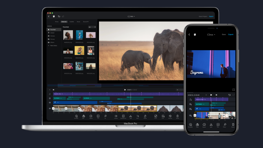Select Filter tool on the phone toolbar

[197, 125]
